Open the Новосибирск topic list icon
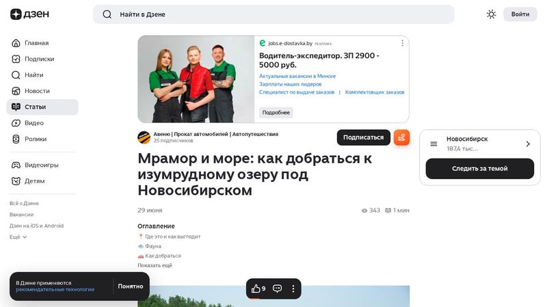547x307 pixels. 433,144
